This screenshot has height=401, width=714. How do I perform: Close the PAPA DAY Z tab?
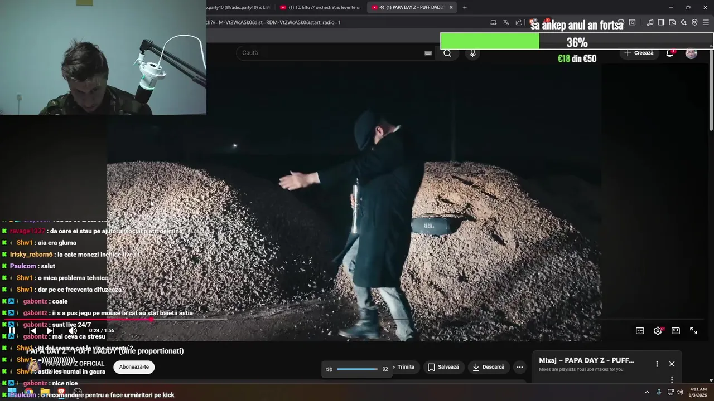pyautogui.click(x=451, y=7)
